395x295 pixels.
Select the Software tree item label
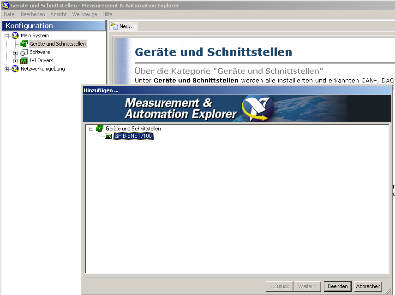click(40, 52)
